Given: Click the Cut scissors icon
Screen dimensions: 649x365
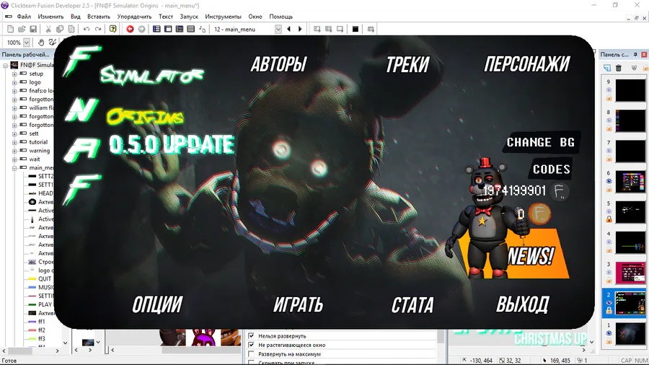Looking at the screenshot, I should [48, 29].
